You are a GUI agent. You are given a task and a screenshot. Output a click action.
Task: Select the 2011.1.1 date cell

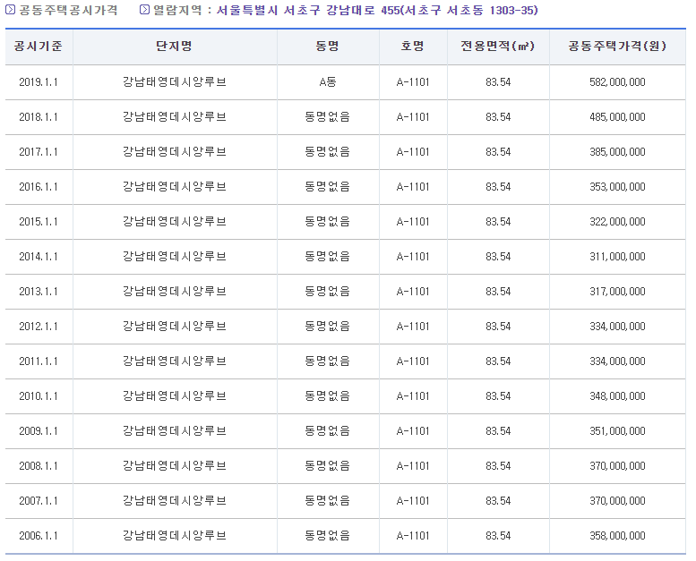(39, 361)
